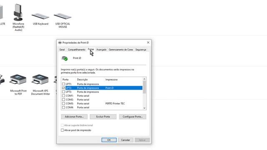Viewport: 267px width, 150px height.
Task: Click the port list scrollbar thumb
Action: 144,87
